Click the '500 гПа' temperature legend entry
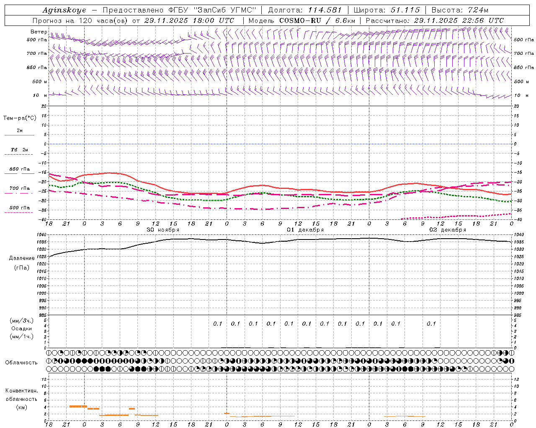Viewport: 536px width, 428px height. (20, 208)
